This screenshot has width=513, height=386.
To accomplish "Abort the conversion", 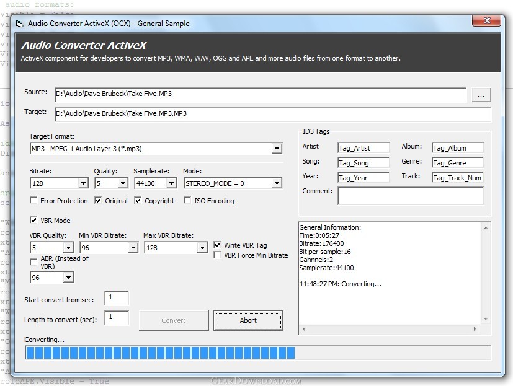I will point(248,320).
